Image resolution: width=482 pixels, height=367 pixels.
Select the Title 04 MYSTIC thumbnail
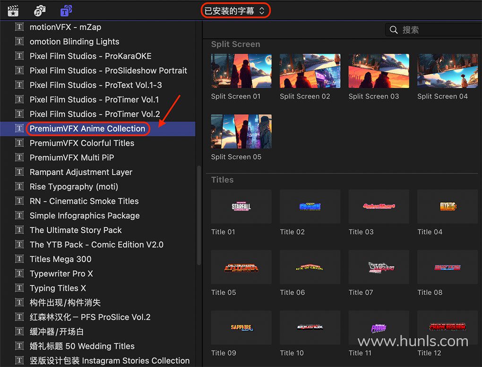pos(448,206)
